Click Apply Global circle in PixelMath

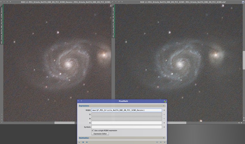(x=87, y=142)
